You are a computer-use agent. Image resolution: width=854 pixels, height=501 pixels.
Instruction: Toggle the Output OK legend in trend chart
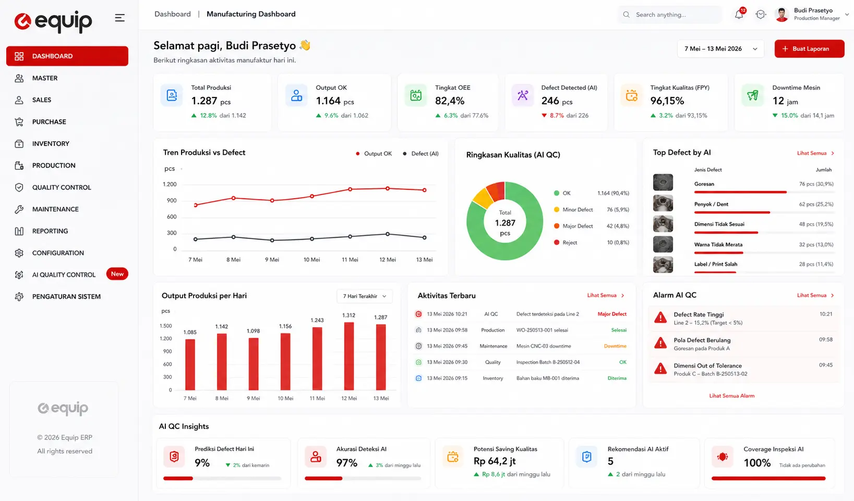coord(374,154)
